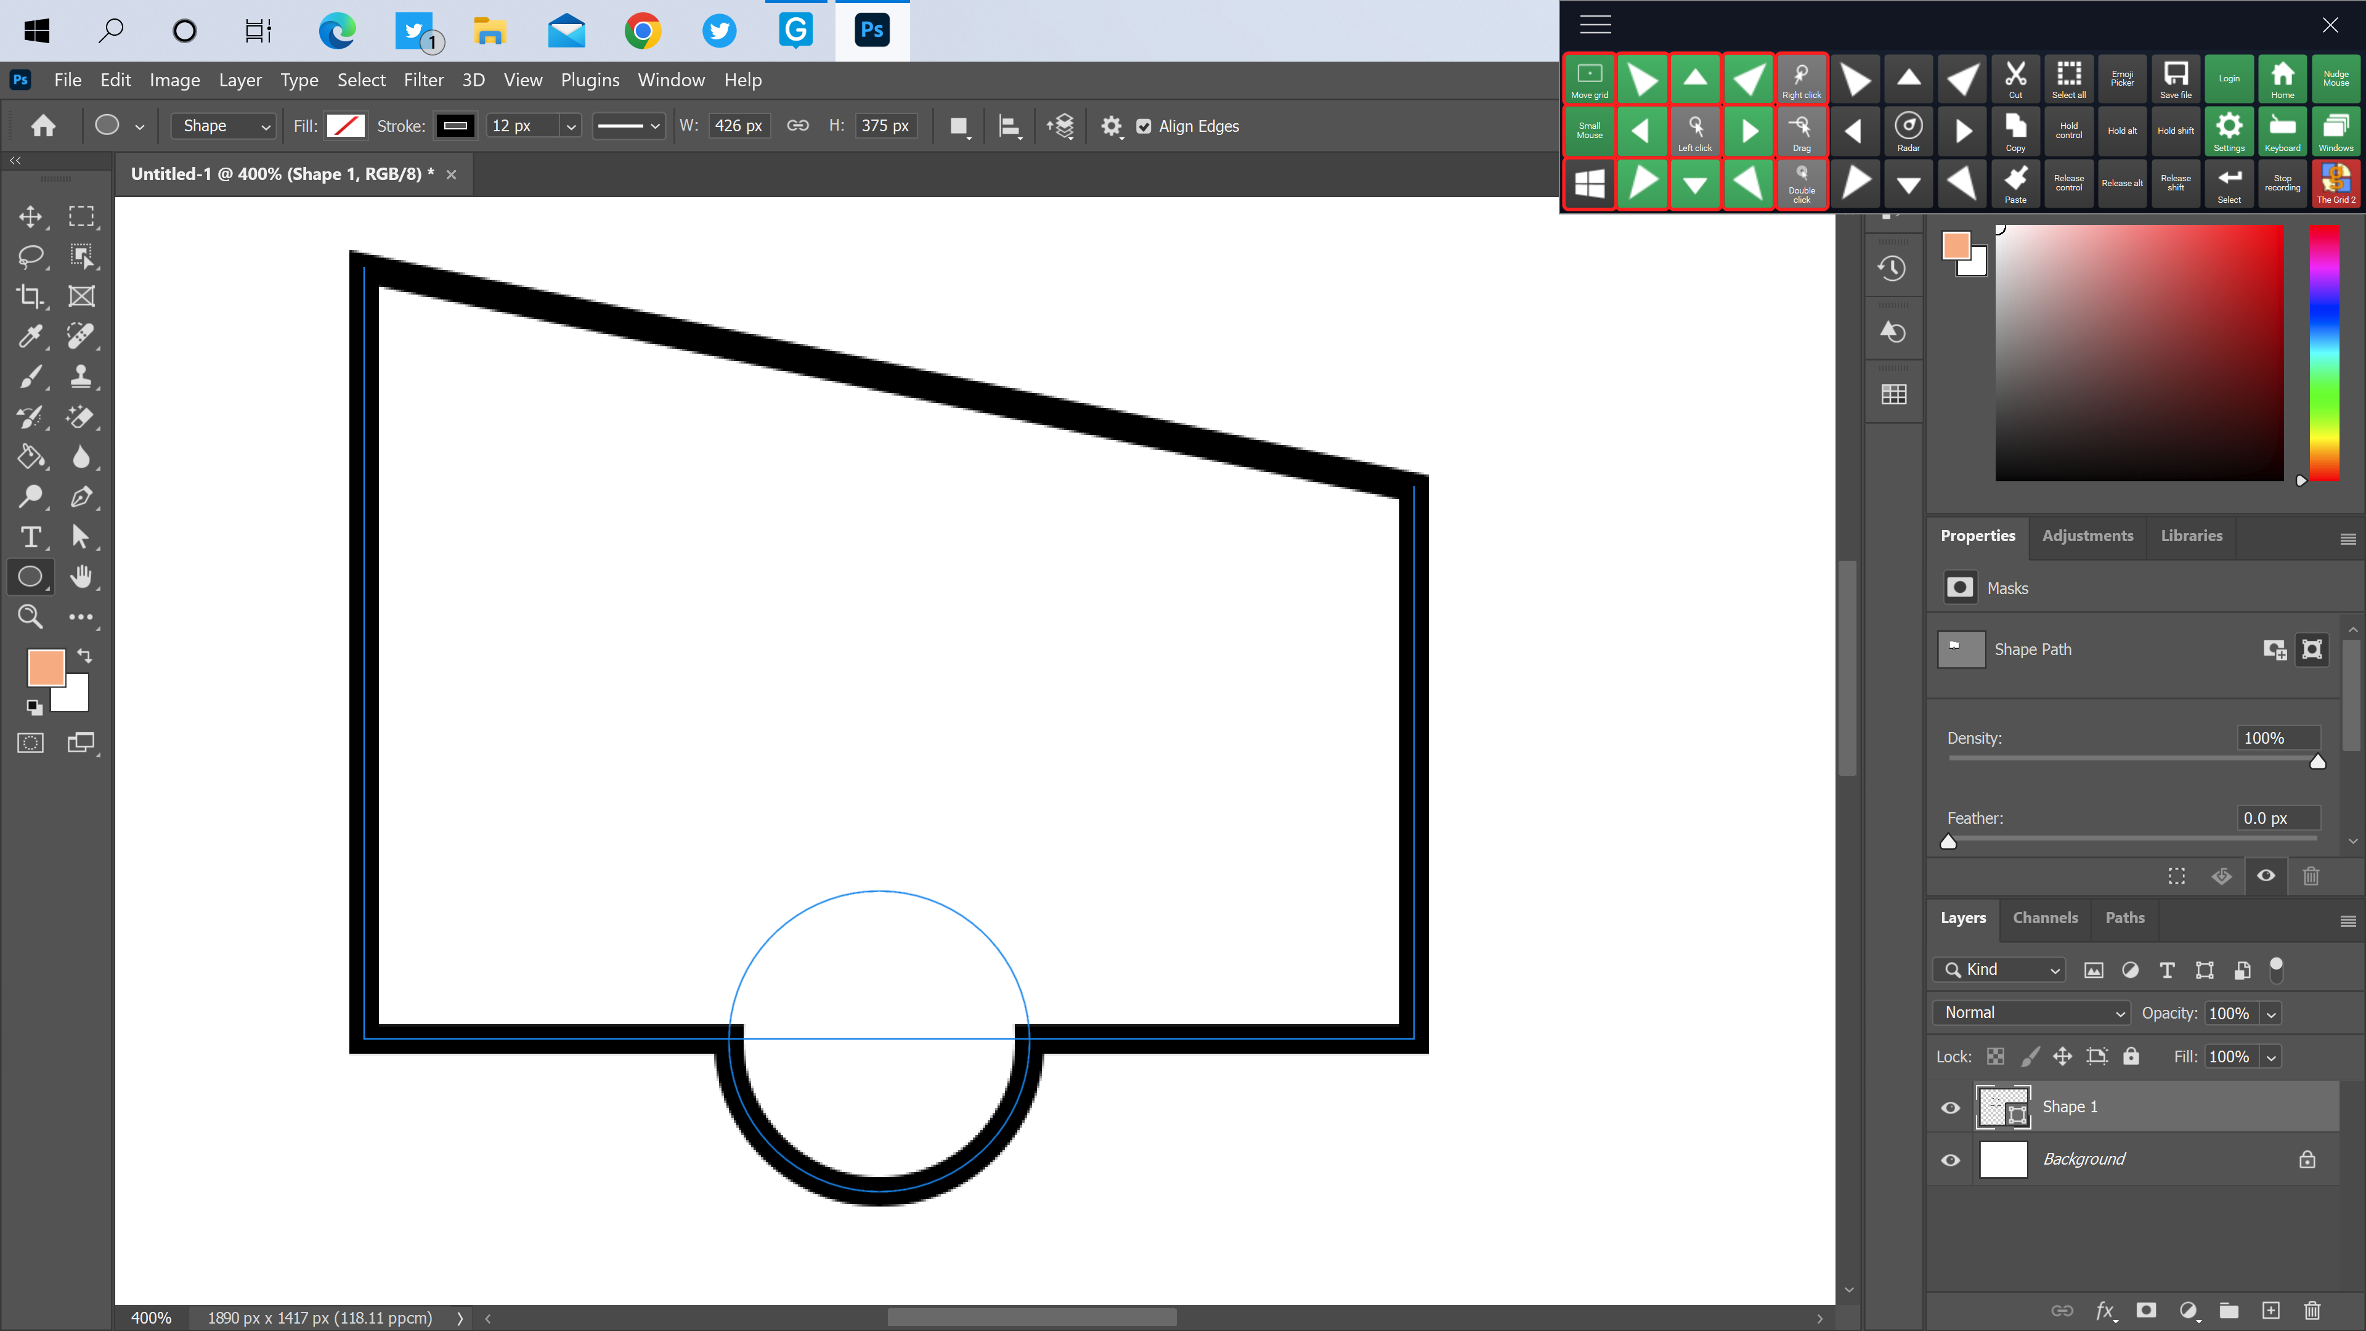
Task: Open the stroke width dropdown
Action: click(x=571, y=126)
